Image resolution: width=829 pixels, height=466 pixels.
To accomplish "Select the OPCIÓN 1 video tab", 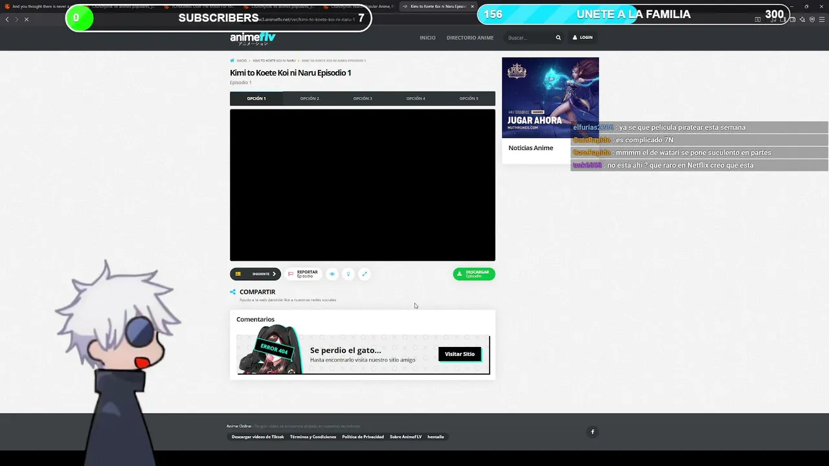I will click(256, 98).
